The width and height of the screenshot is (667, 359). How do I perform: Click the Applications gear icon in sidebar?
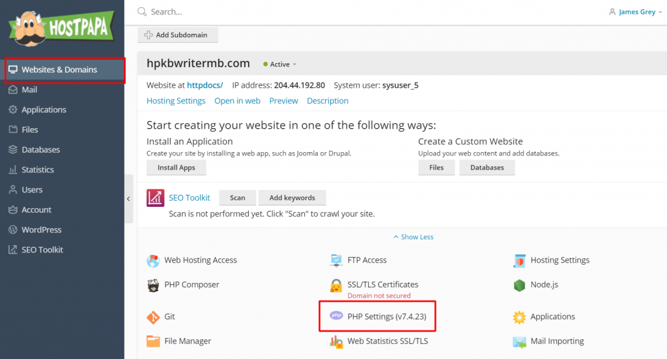click(13, 110)
